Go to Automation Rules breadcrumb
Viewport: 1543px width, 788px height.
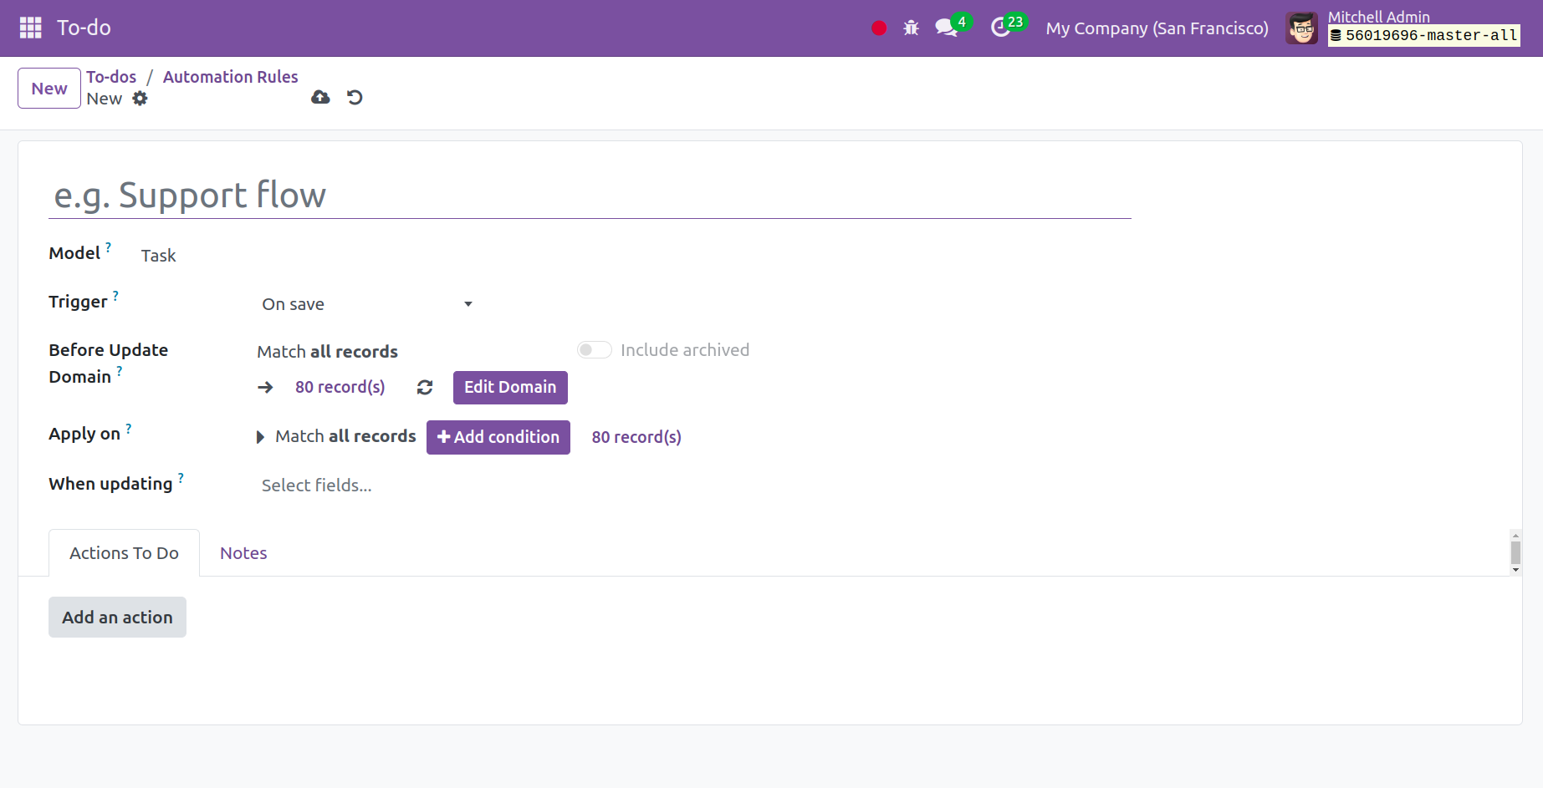230,77
